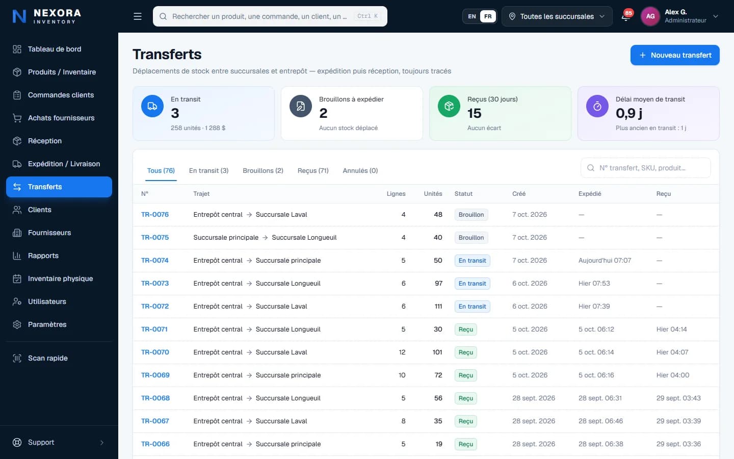Navigate to Réception
Viewport: 734px width, 459px height.
[x=59, y=141]
